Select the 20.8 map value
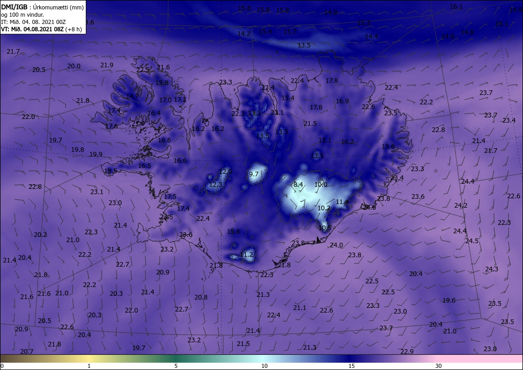Screen dimensions: 523x370 201,297
